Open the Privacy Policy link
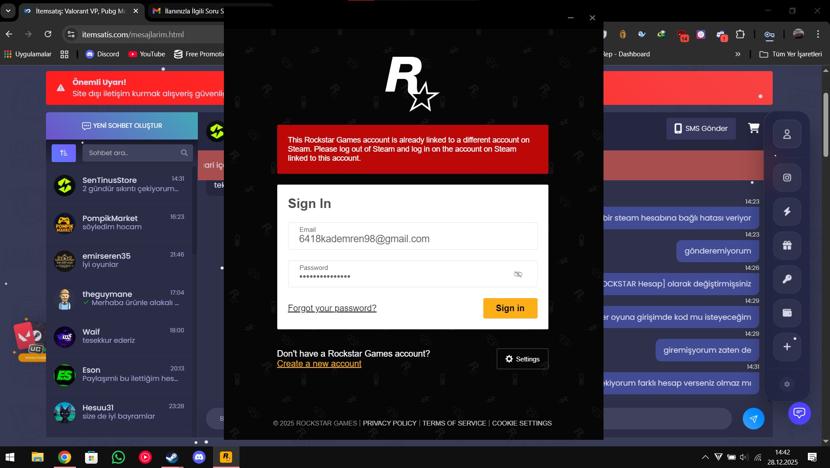The width and height of the screenshot is (830, 468). [390, 423]
